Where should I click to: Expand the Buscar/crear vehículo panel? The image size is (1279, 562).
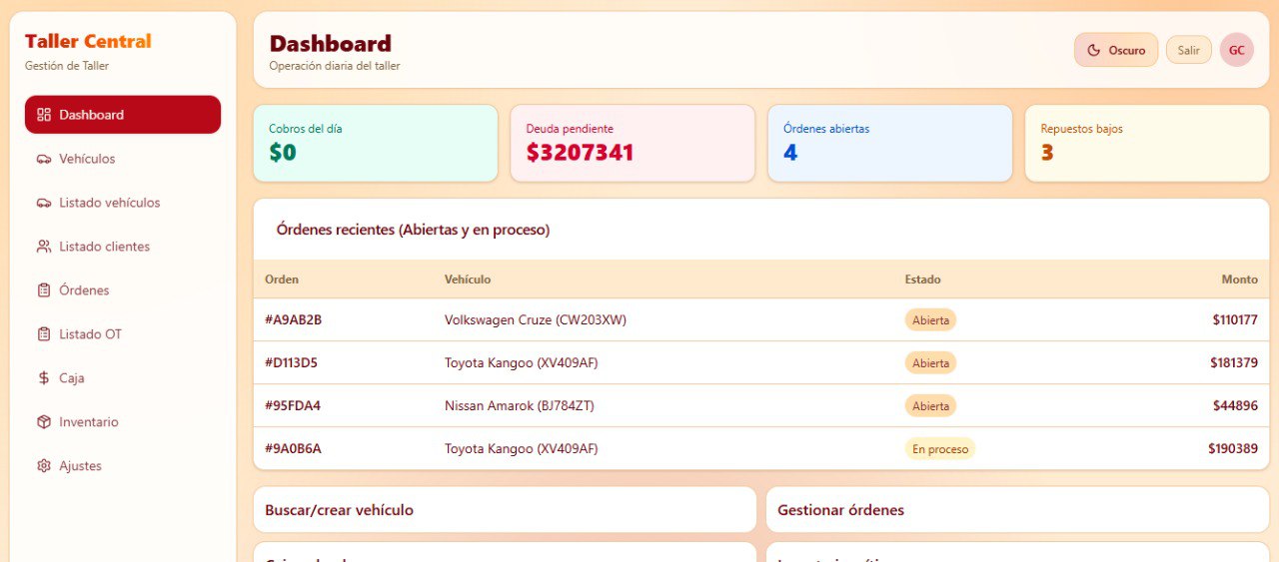[505, 510]
